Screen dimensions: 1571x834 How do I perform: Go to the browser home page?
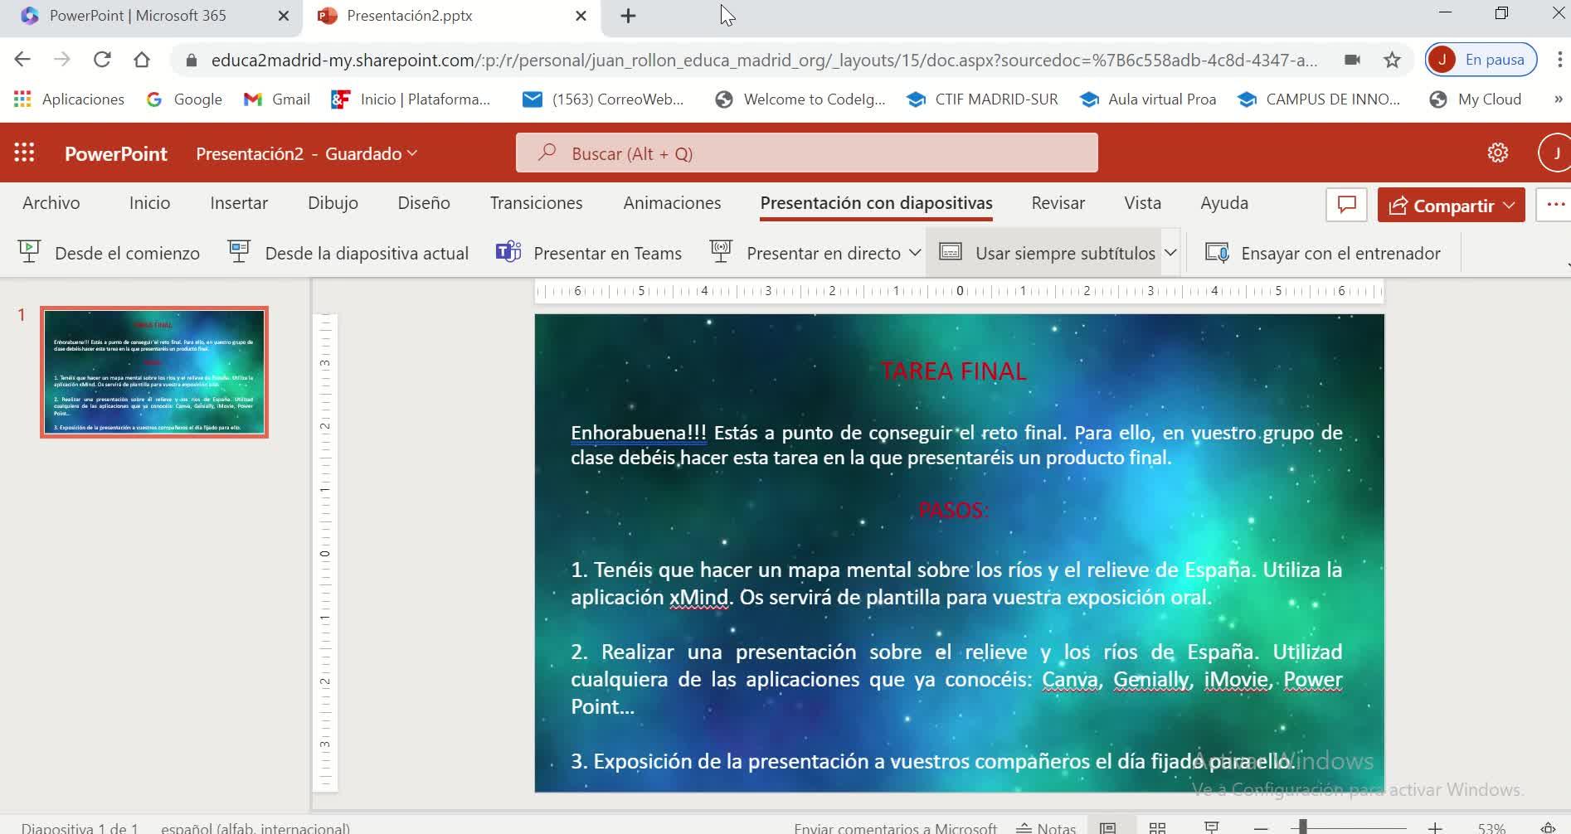point(142,60)
